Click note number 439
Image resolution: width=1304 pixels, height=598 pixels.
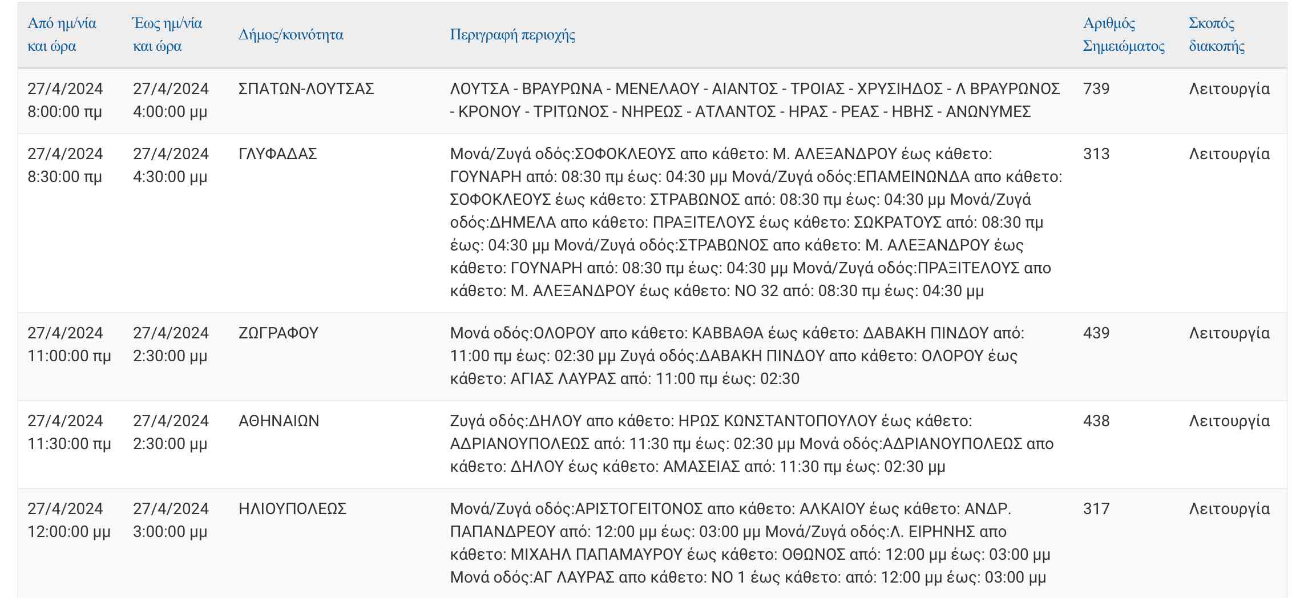pos(1096,333)
